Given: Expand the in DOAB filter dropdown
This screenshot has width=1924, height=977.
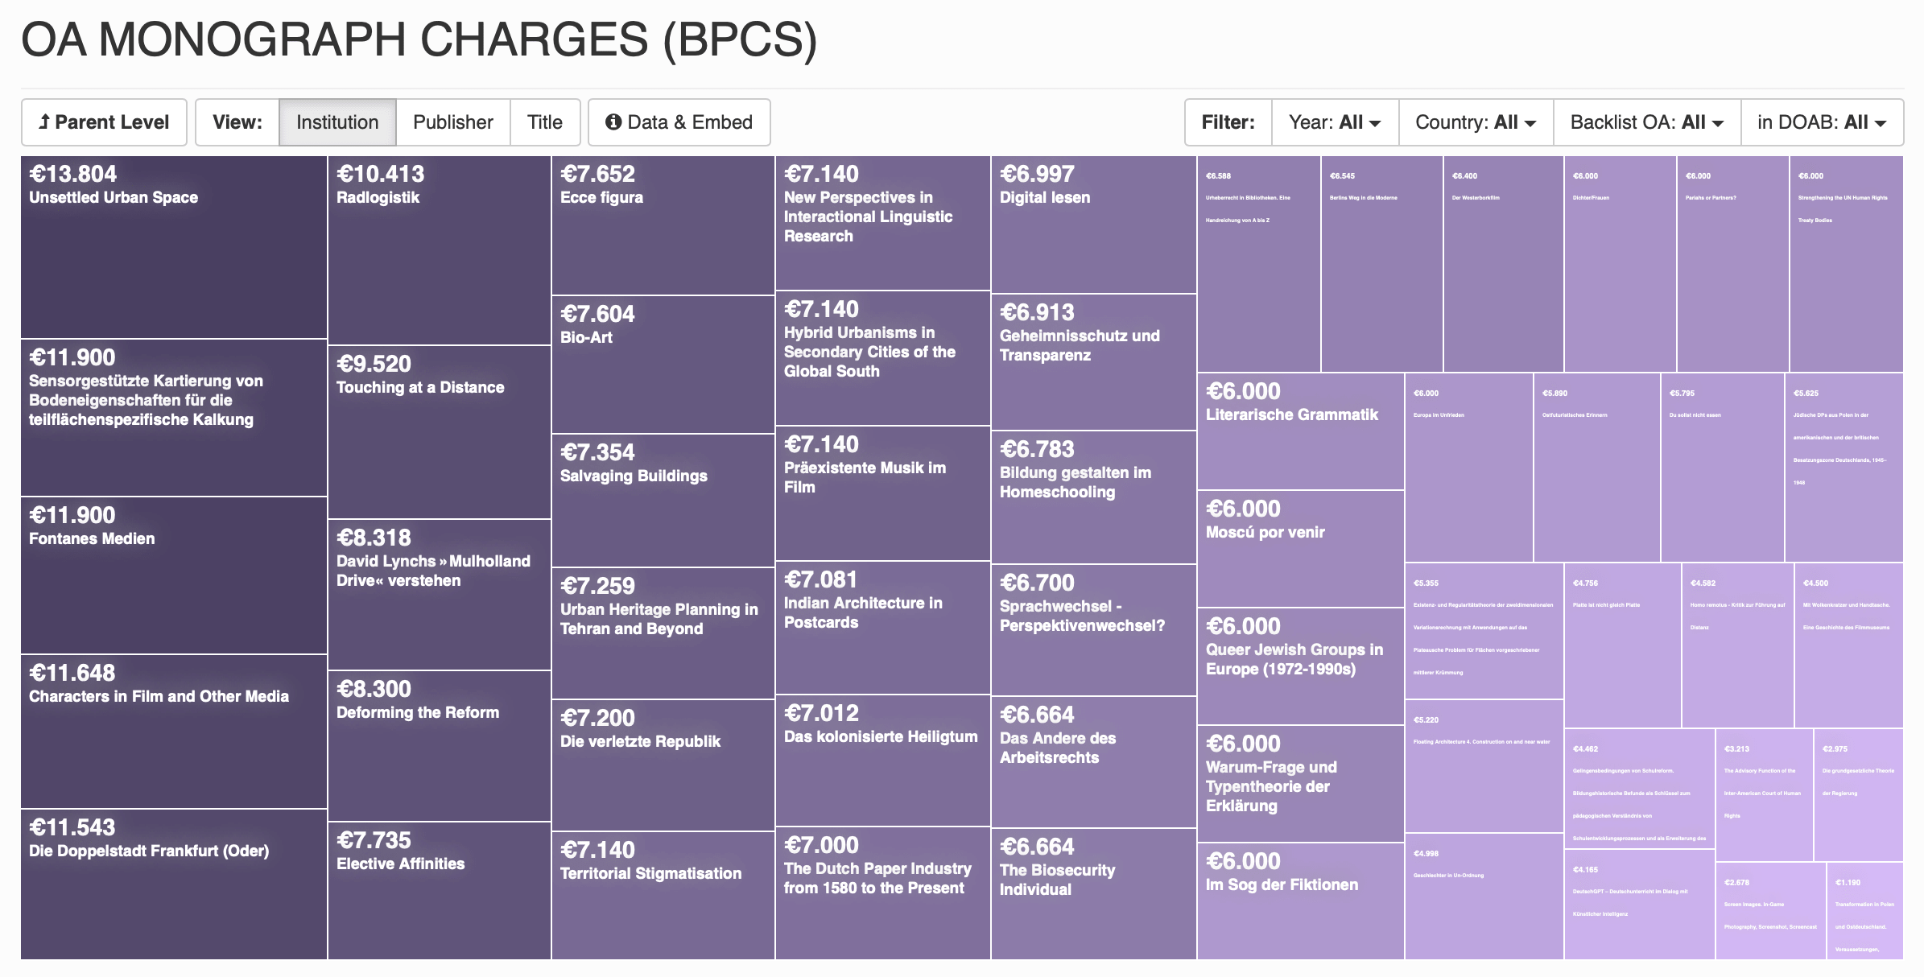Looking at the screenshot, I should (x=1822, y=122).
